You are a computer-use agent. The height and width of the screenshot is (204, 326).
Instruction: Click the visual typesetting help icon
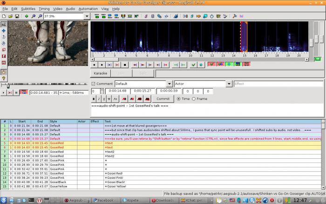(4, 78)
